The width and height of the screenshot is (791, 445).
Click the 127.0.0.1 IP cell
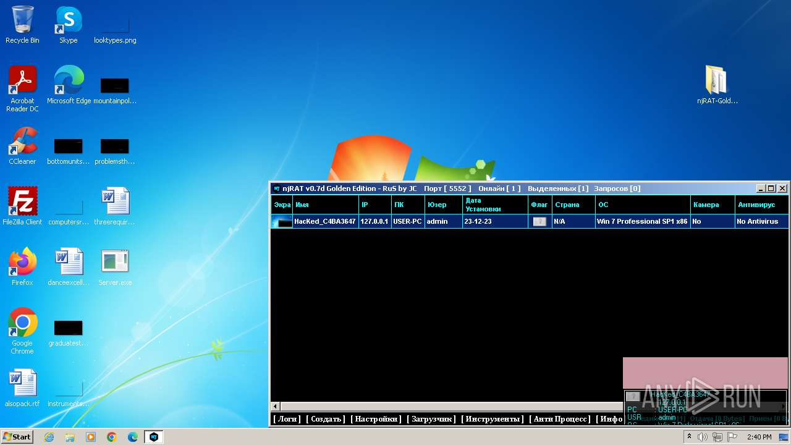[x=375, y=221]
